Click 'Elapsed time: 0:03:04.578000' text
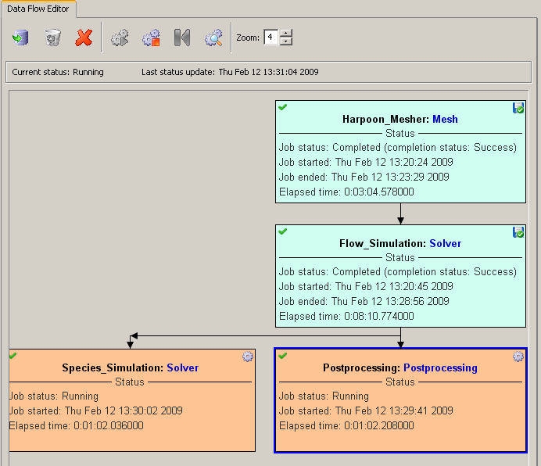Screen dimensions: 541x466 (x=346, y=192)
